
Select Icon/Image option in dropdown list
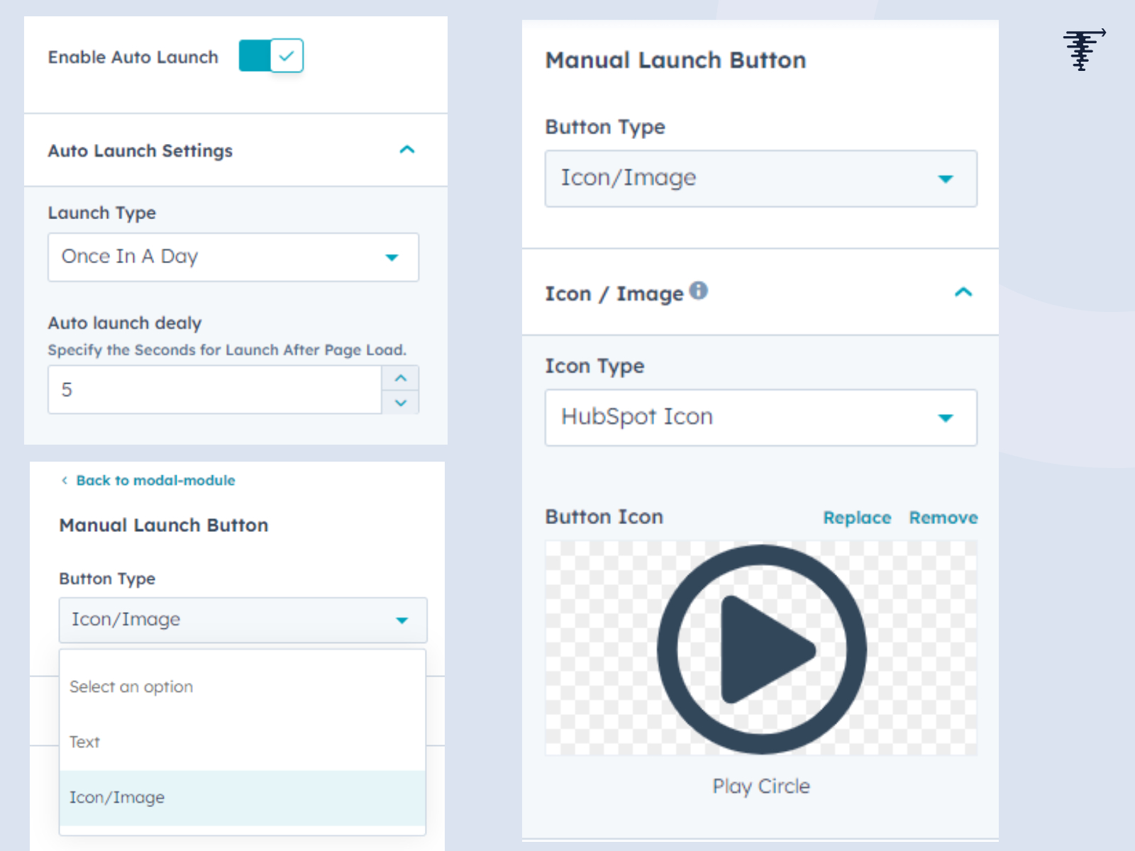[x=117, y=797]
